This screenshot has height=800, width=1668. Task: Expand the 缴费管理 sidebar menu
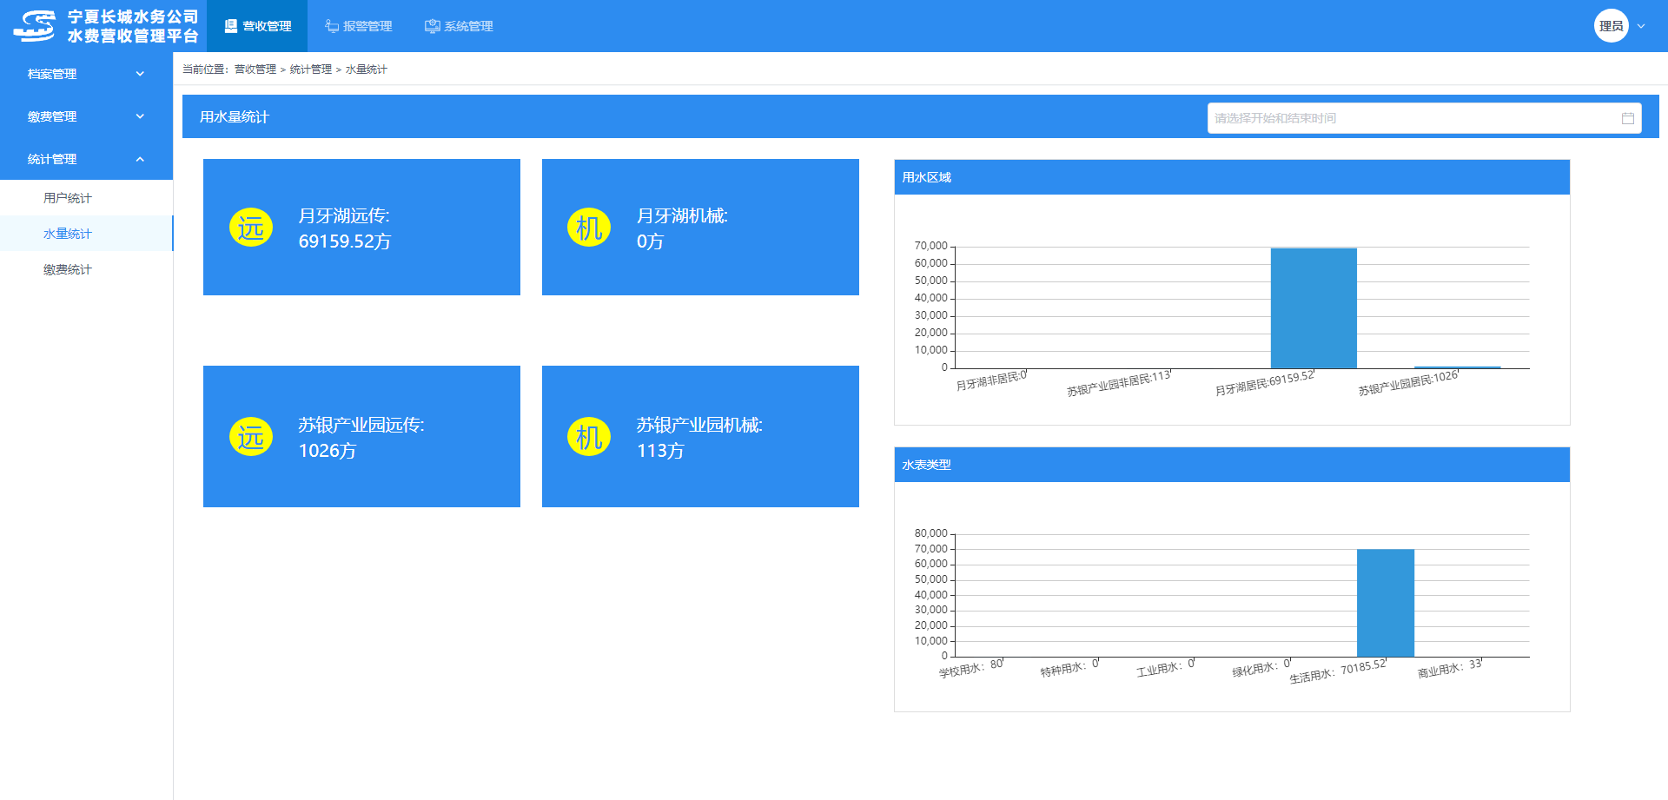86,116
